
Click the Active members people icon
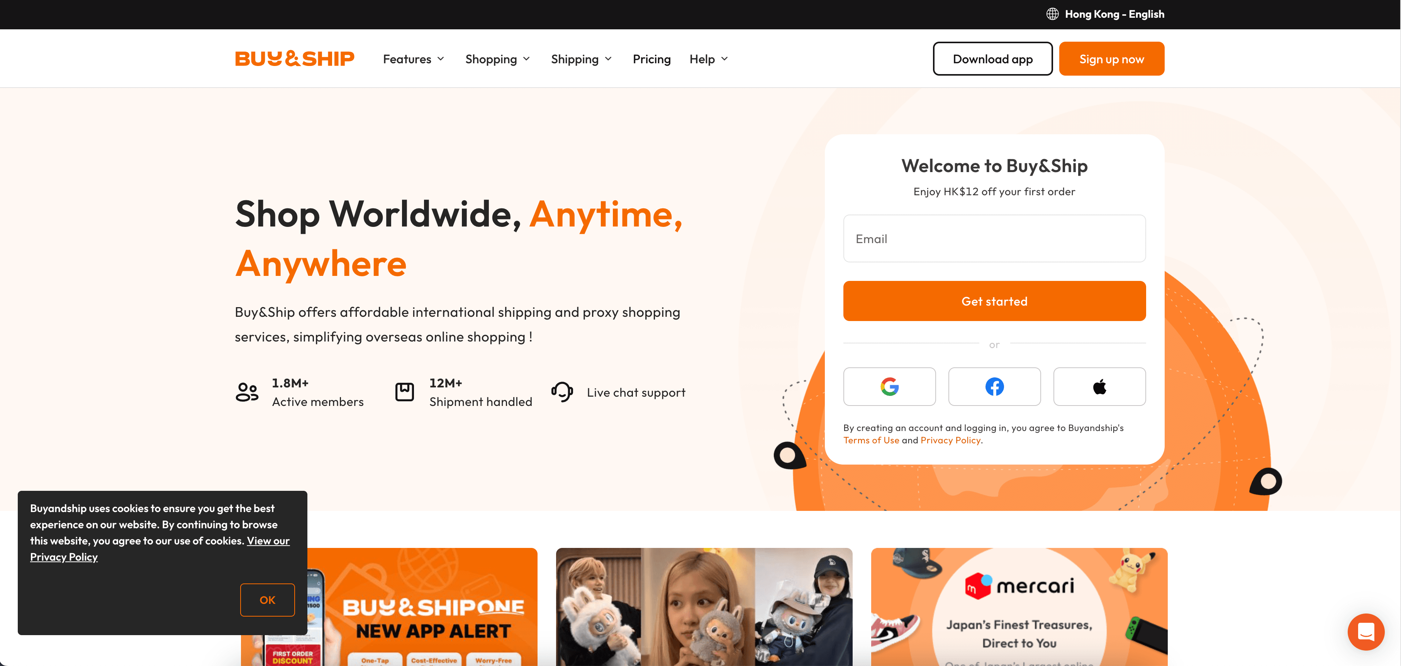(x=247, y=392)
